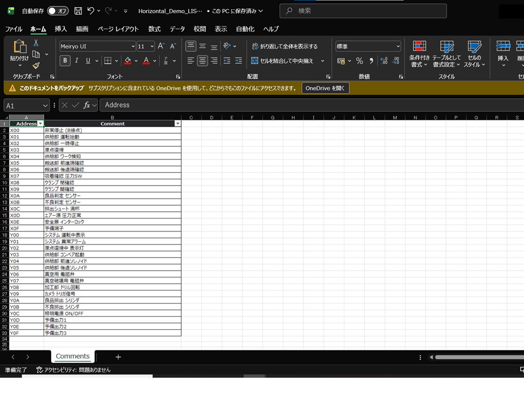Open the 挿入 (Insert) ribbon tab
The width and height of the screenshot is (524, 393).
pyautogui.click(x=61, y=29)
